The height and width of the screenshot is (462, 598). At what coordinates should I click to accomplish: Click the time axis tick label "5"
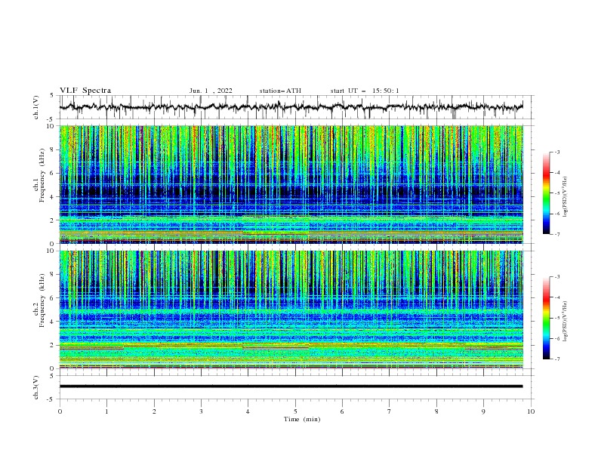pyautogui.click(x=295, y=411)
